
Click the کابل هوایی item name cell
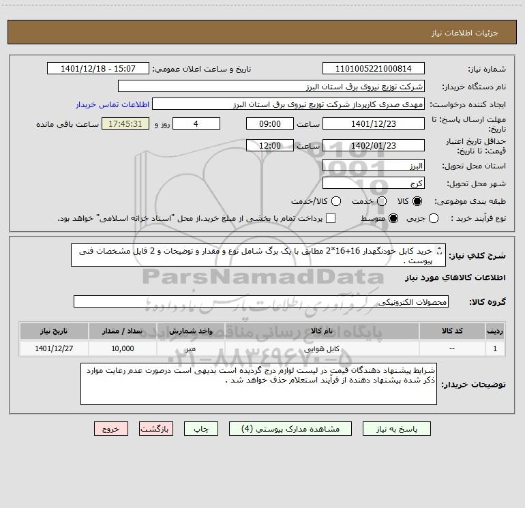point(322,348)
